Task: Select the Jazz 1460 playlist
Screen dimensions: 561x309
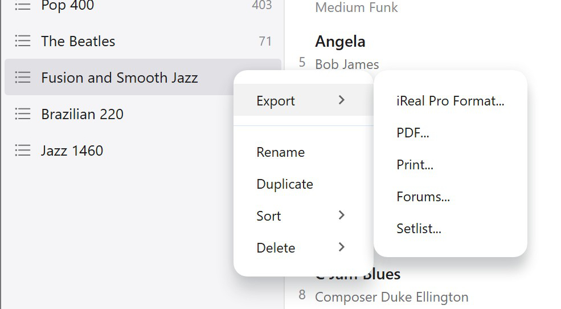Action: pos(72,151)
